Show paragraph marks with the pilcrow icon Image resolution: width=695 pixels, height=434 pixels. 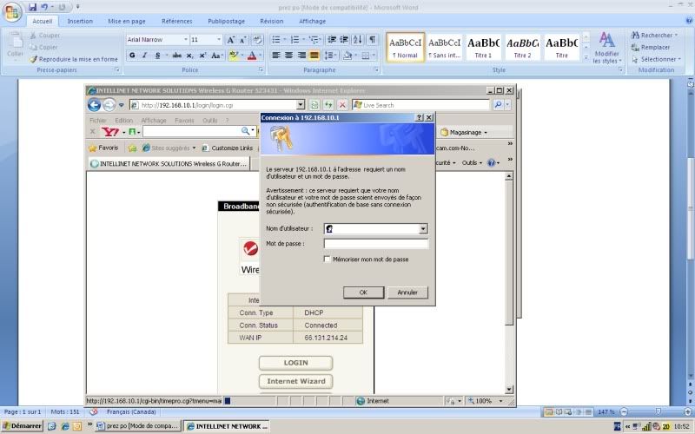372,40
